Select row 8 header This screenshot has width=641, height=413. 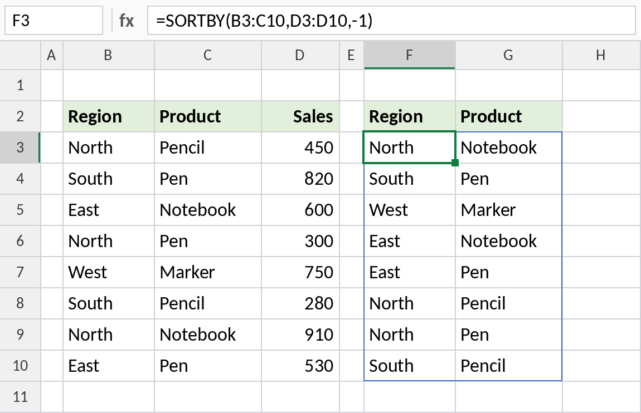click(x=20, y=303)
